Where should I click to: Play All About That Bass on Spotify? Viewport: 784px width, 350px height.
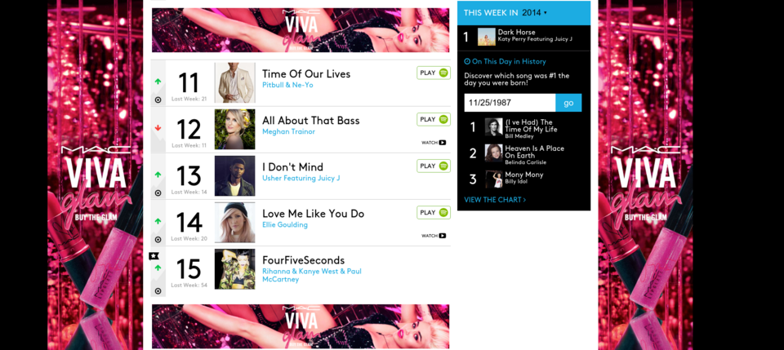(434, 119)
